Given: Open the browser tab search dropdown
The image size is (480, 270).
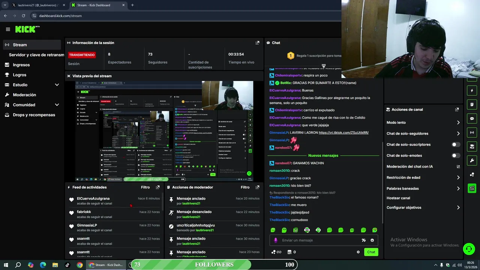Looking at the screenshot, I should point(5,5).
